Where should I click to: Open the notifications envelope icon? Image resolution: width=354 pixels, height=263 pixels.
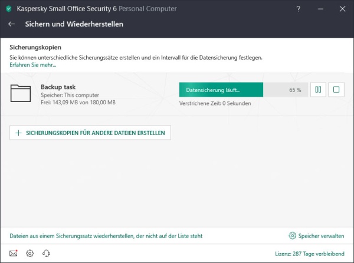tap(14, 254)
